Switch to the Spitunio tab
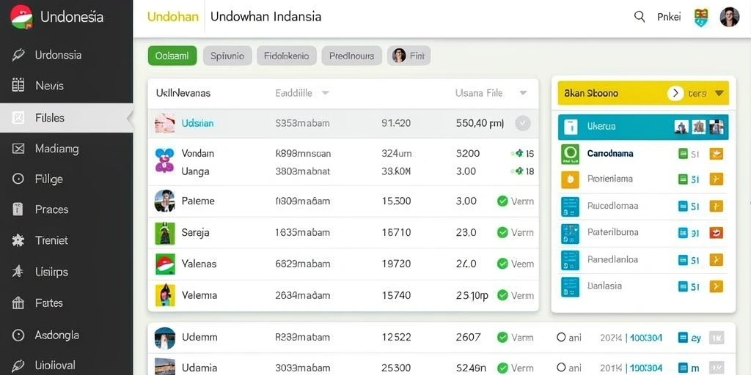 click(x=227, y=56)
